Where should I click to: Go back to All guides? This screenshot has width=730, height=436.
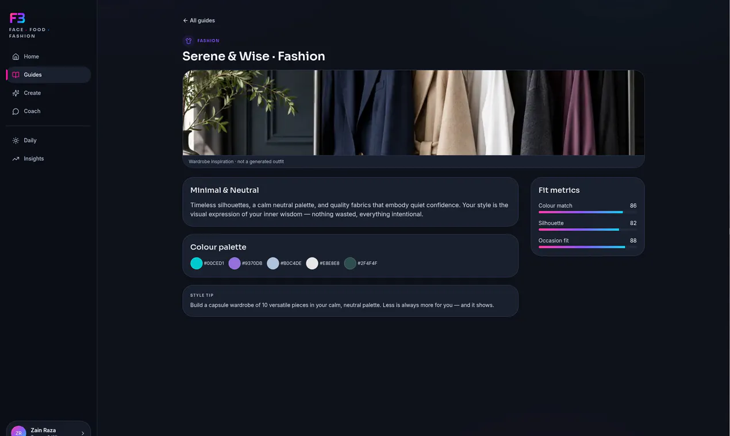coord(199,21)
